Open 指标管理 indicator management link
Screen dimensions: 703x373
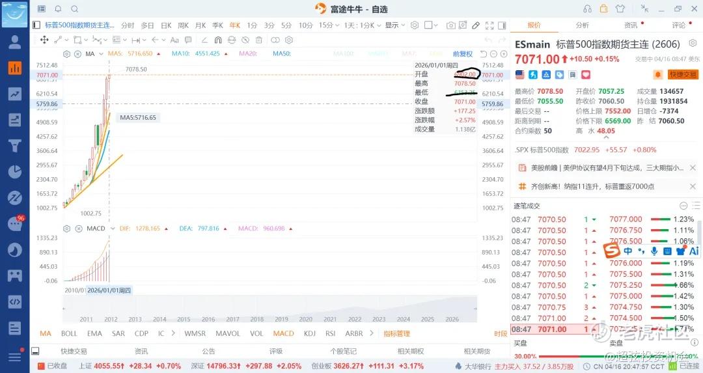[396, 333]
